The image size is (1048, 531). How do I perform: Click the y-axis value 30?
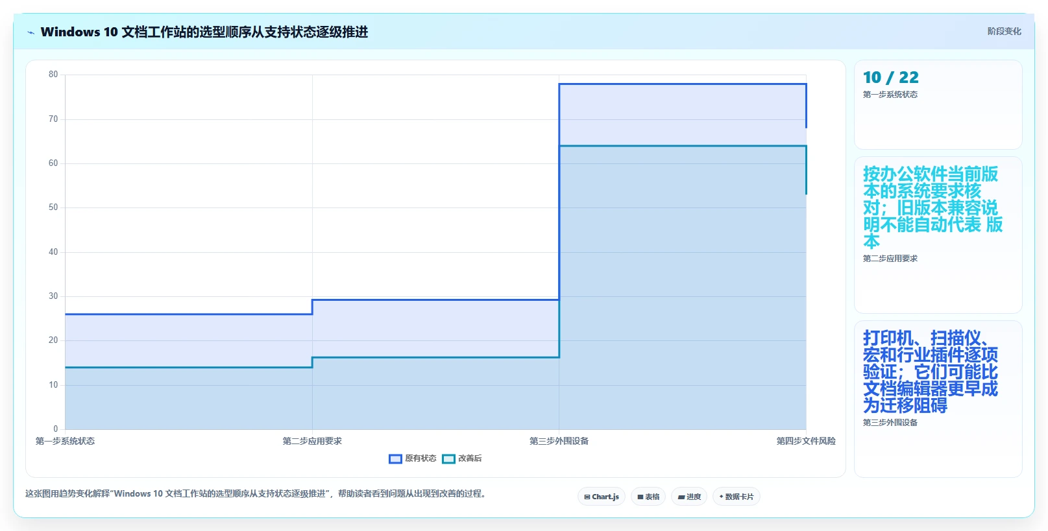tap(53, 296)
